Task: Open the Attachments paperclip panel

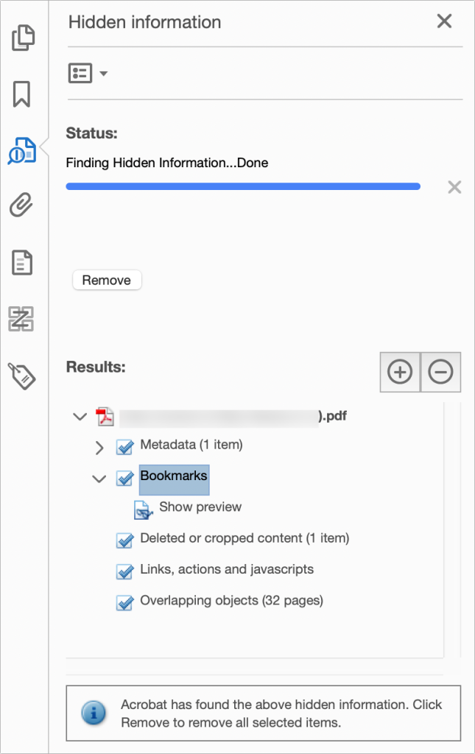Action: [21, 205]
